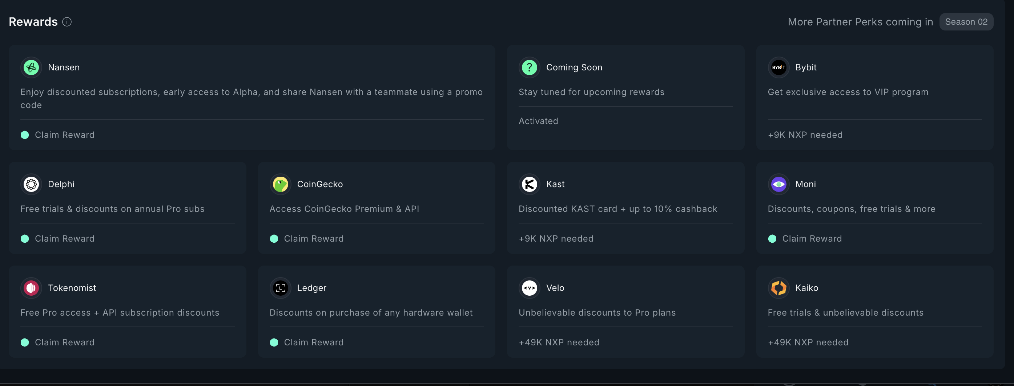Click the green status dot on Moni card
Screen dimensions: 1014x386
[x=772, y=239]
